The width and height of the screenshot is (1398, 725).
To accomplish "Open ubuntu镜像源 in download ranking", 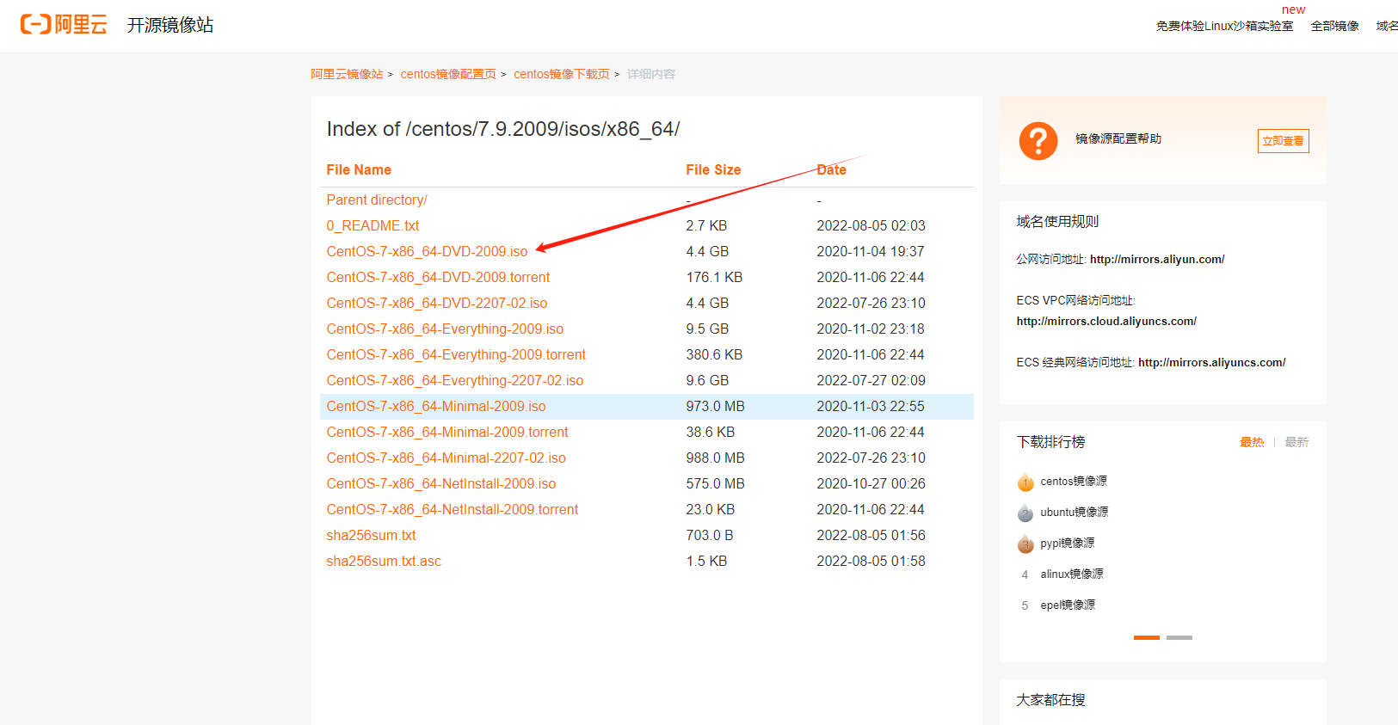I will coord(1075,513).
